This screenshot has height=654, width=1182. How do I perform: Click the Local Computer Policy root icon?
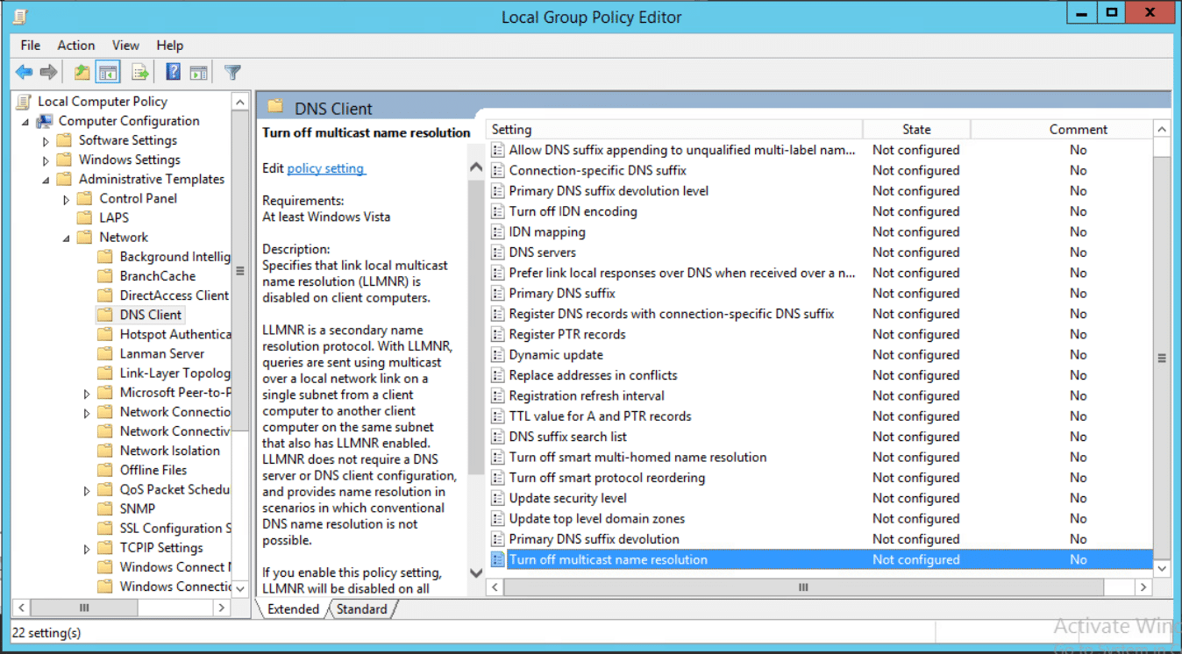(x=25, y=102)
